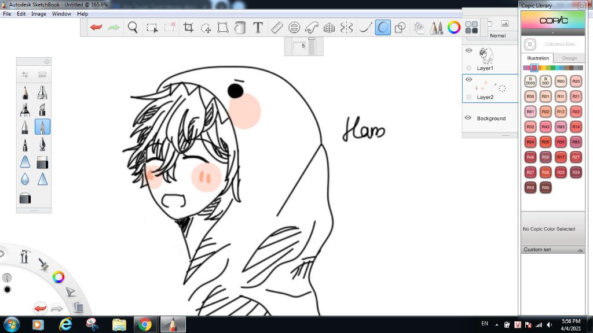Select the Blur drop brush

click(x=25, y=179)
